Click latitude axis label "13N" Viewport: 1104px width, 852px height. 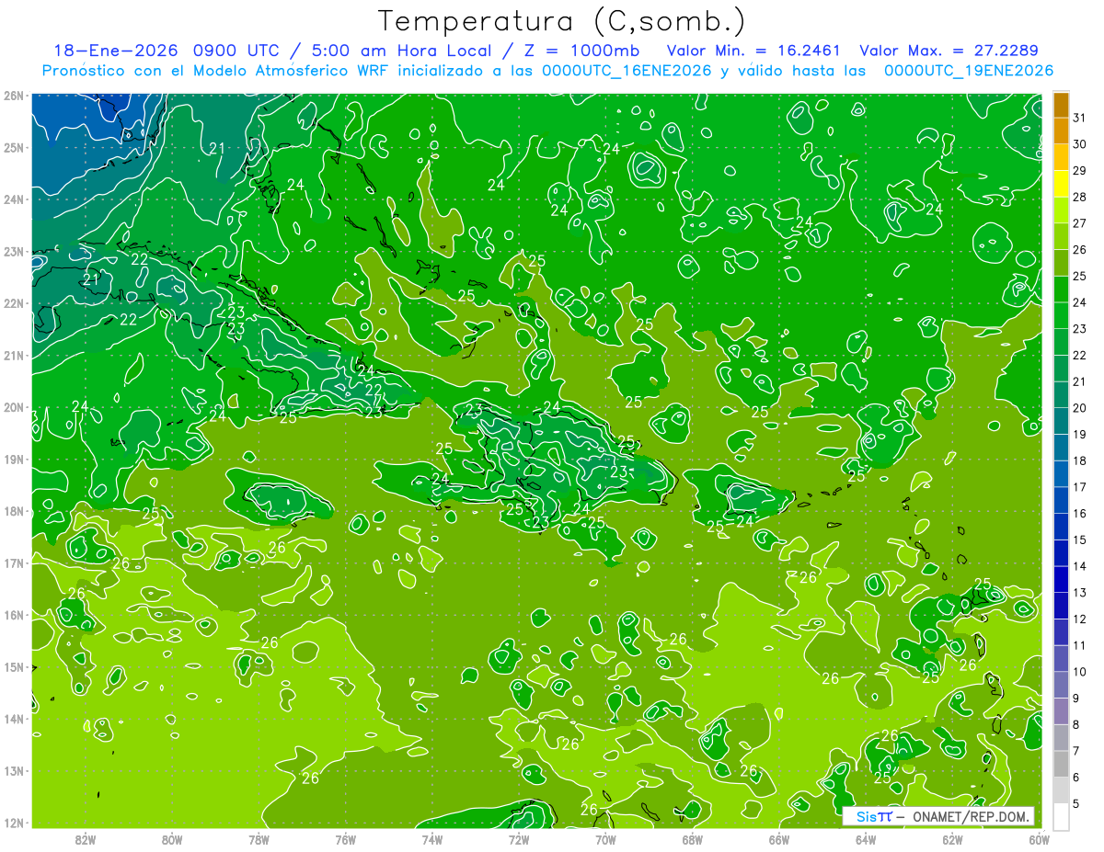tap(14, 771)
